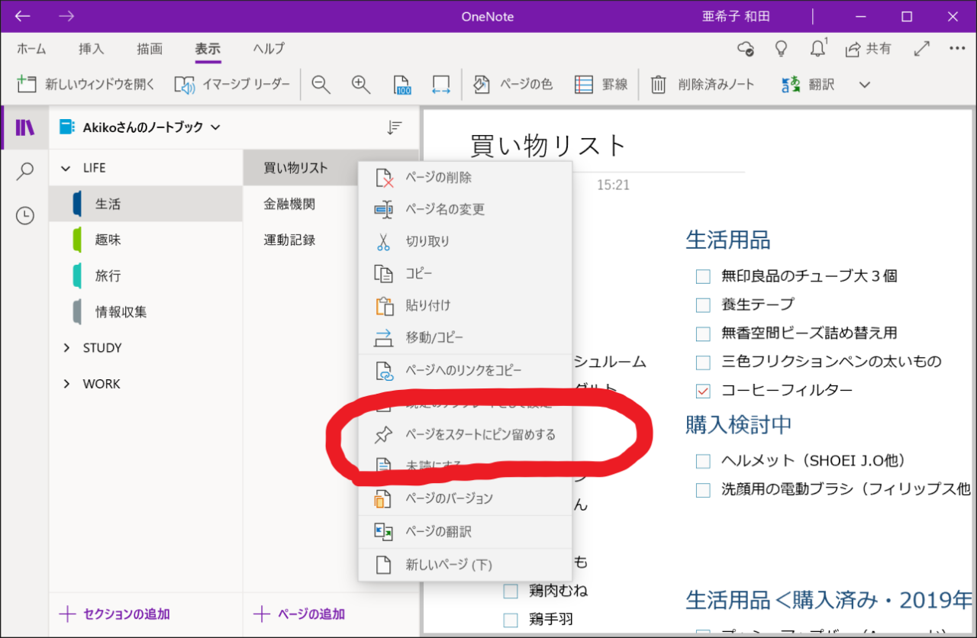Uncheck the コーヒーフィルター checkbox
977x638 pixels.
[703, 391]
